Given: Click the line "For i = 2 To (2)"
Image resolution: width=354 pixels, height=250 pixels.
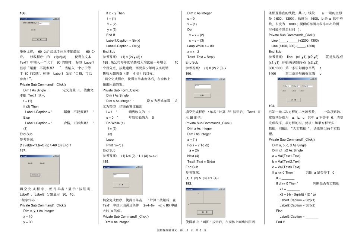Looking at the screenshot, I should [x=198, y=145].
